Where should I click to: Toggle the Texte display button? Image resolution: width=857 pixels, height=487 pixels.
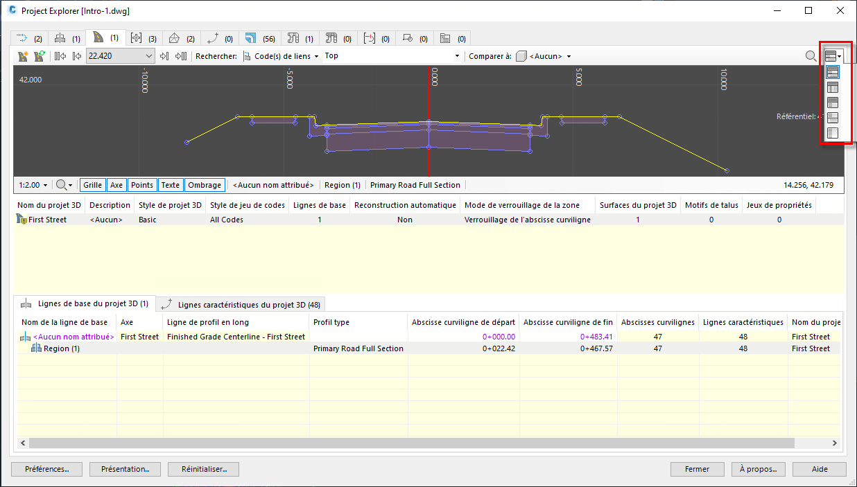pyautogui.click(x=171, y=185)
